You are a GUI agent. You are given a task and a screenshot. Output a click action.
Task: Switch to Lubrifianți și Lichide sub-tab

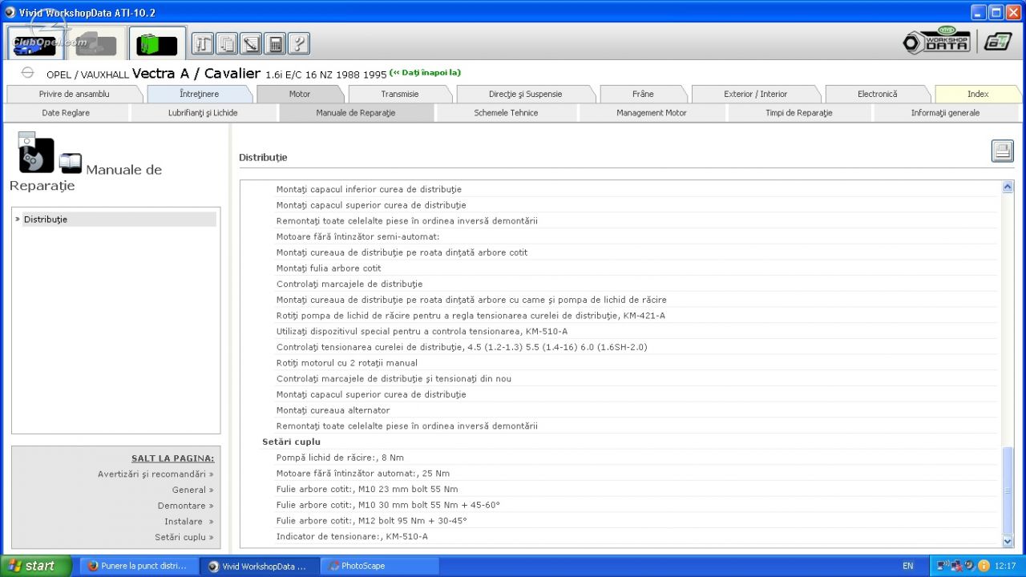203,113
